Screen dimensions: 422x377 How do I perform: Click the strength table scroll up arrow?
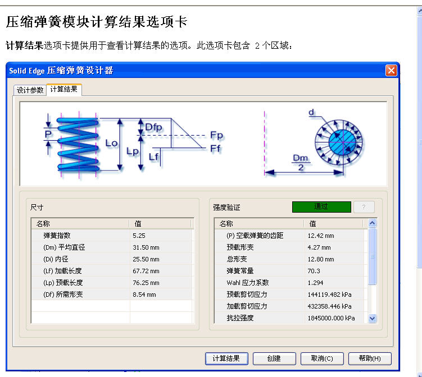click(x=372, y=223)
